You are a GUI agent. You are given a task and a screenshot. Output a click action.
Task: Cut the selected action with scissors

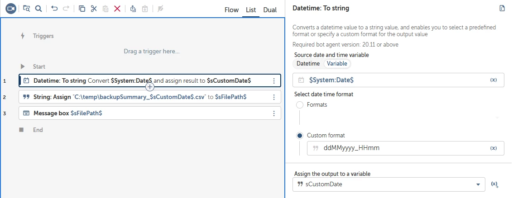[94, 9]
